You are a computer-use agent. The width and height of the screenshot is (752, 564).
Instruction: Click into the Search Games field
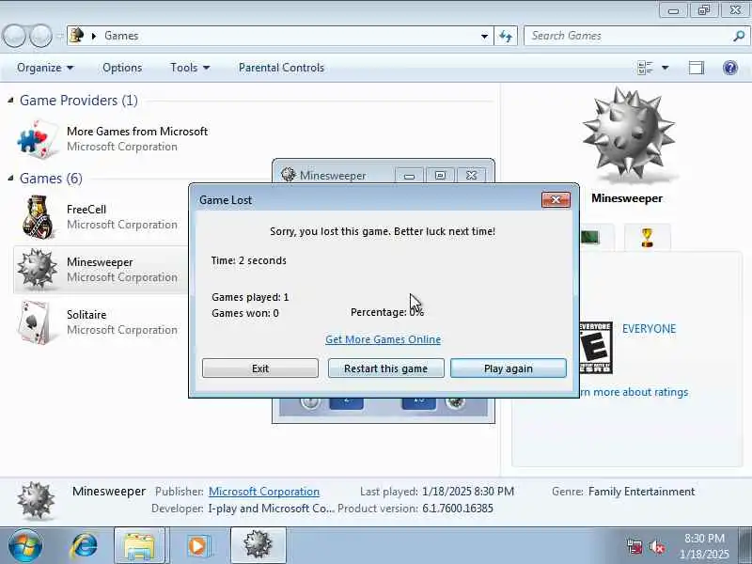coord(628,36)
